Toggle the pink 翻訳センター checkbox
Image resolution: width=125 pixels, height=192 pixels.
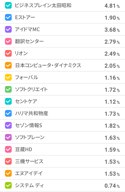point(8,41)
